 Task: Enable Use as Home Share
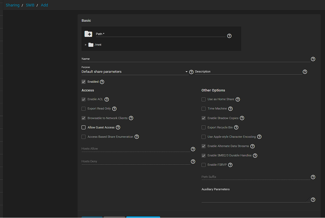tap(204, 99)
